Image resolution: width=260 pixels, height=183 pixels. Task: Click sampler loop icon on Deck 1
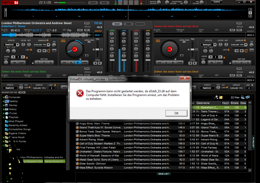click(x=48, y=51)
